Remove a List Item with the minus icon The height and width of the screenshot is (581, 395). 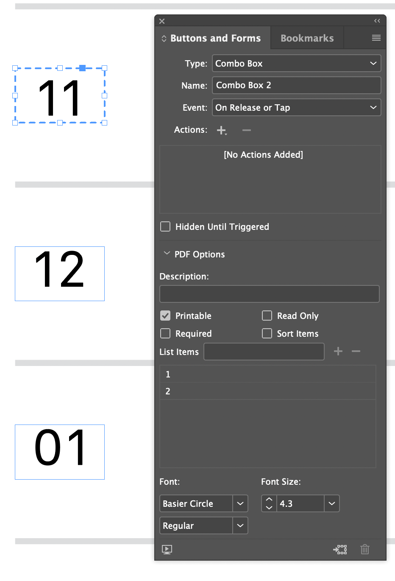(x=356, y=351)
